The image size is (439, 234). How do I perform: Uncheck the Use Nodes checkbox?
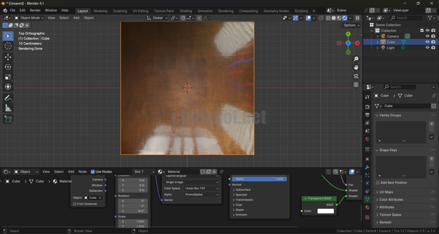click(x=93, y=172)
